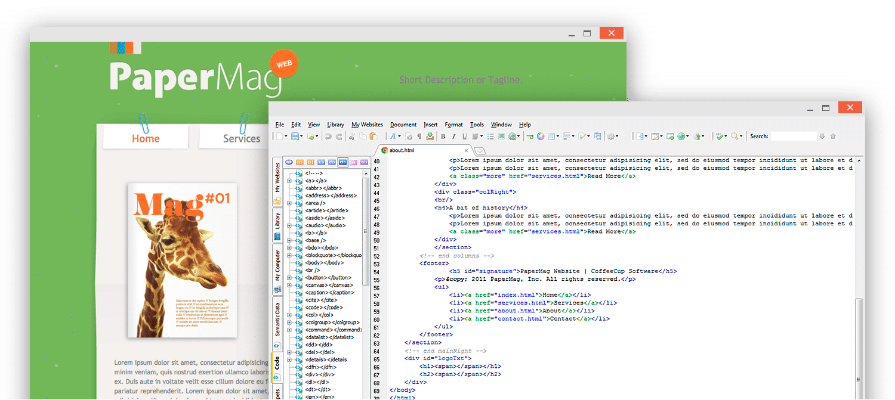Open the File menu
This screenshot has width=895, height=400.
point(280,125)
